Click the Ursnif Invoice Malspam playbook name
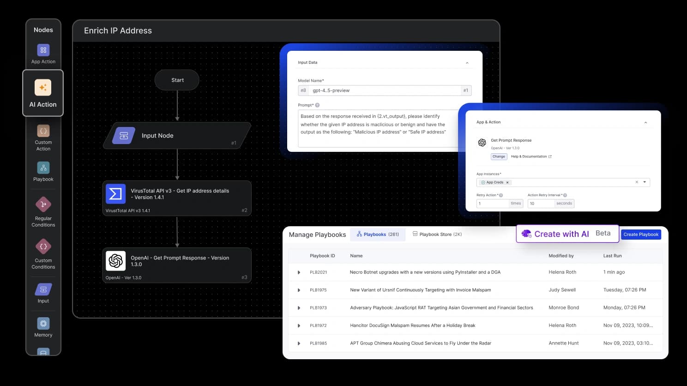This screenshot has height=386, width=687. (x=421, y=290)
